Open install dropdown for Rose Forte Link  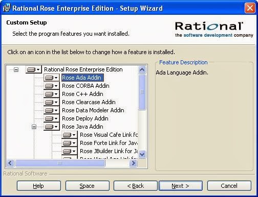(x=69, y=143)
